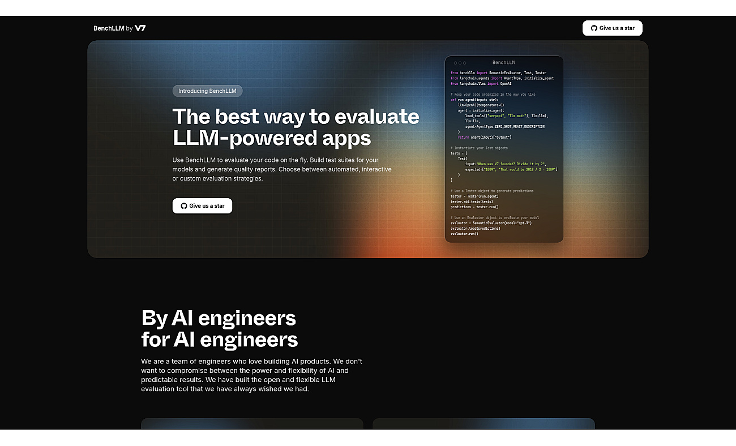Viewport: 736px width, 446px height.
Task: Click the code line "def run_agent(input: str):"
Action: coord(474,100)
